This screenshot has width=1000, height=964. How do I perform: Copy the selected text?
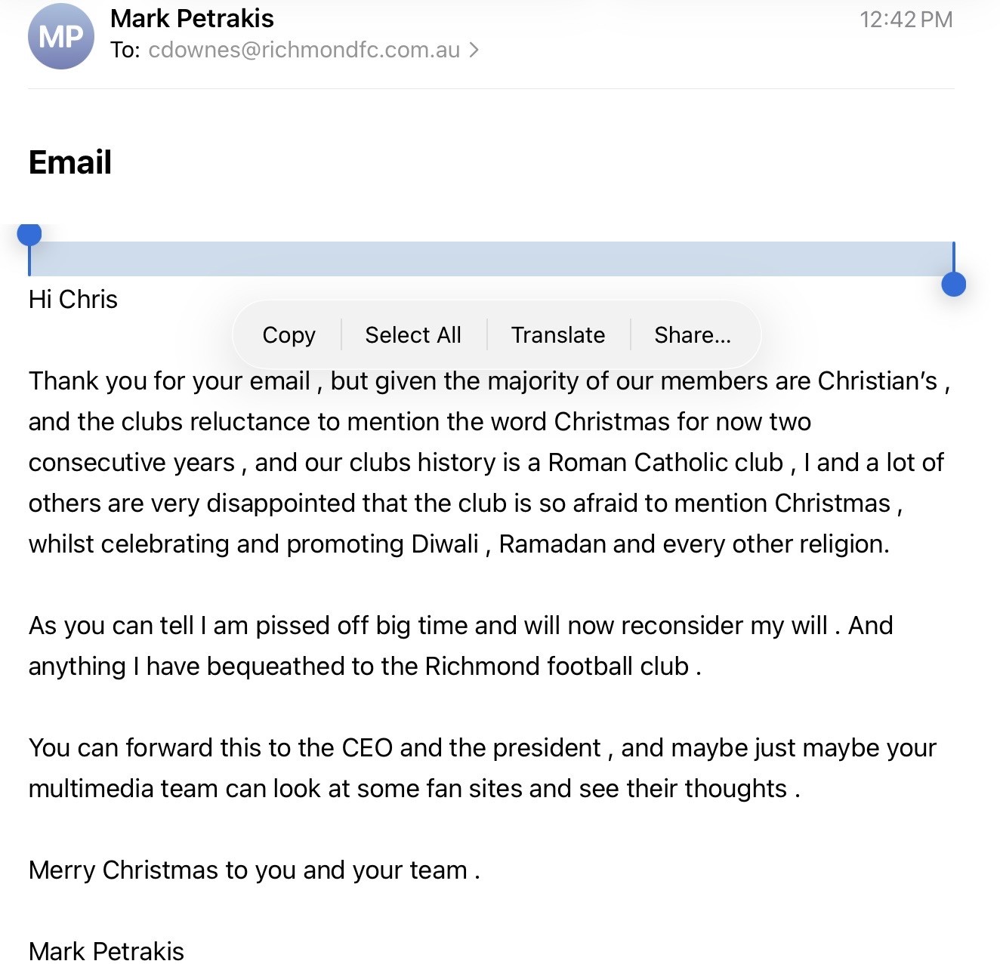point(289,335)
